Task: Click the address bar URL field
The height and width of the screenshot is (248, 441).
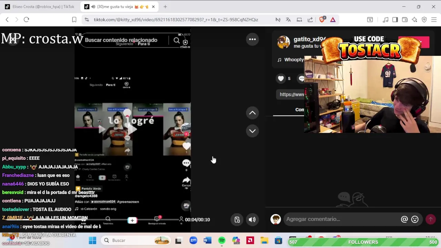Action: pyautogui.click(x=176, y=20)
